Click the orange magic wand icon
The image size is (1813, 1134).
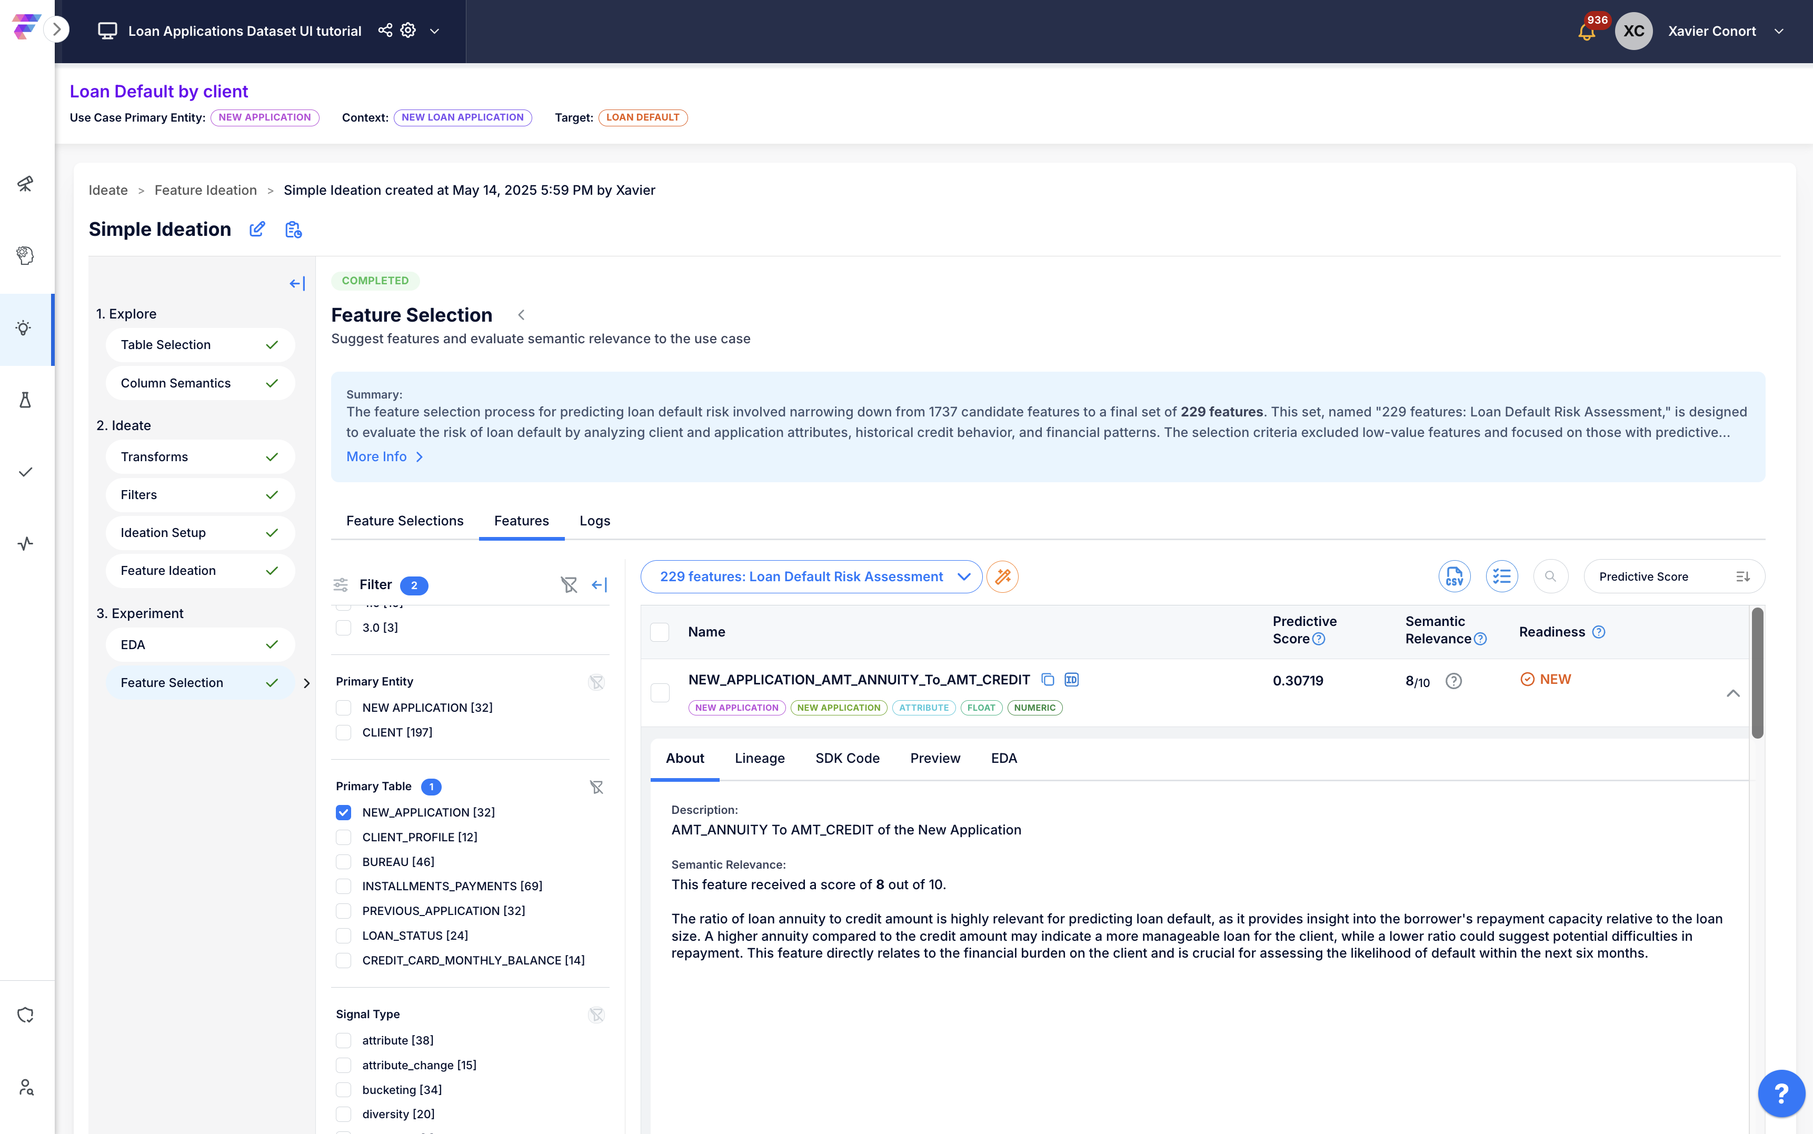click(x=1002, y=576)
